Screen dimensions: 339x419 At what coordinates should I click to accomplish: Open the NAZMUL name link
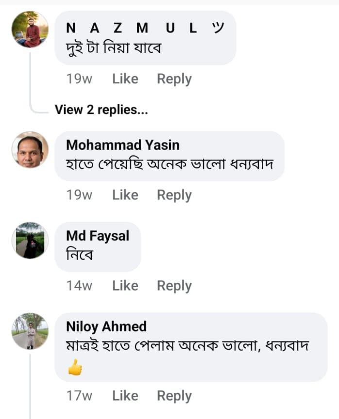point(145,28)
